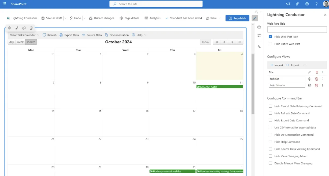Open settings gear for Task List view
Screen dimensions: 329x176
tap(310, 79)
